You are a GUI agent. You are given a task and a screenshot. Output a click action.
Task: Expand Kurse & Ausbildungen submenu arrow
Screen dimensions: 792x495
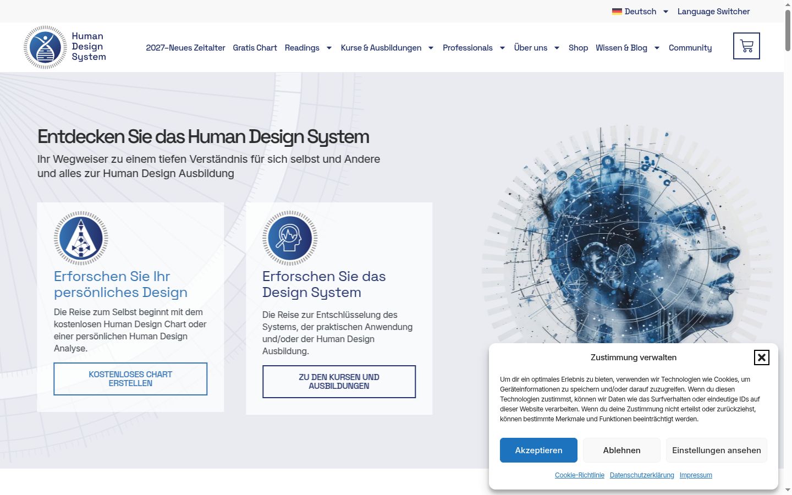point(431,48)
